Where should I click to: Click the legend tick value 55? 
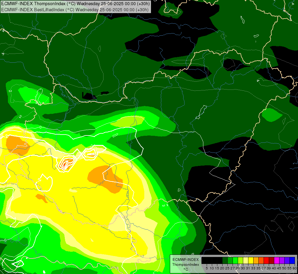(x=289, y=268)
